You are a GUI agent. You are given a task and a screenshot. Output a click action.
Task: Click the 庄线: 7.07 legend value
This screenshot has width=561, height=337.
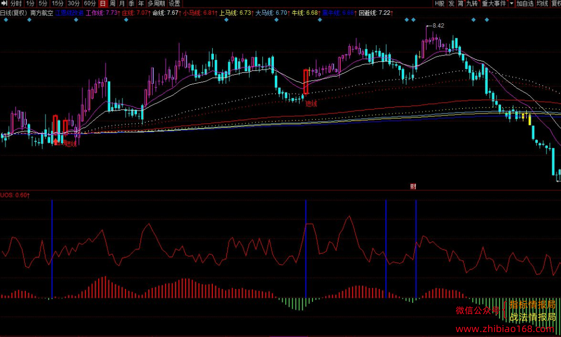[x=136, y=13]
